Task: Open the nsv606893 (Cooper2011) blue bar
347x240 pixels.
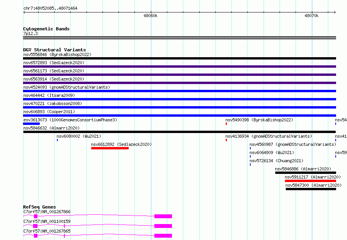Action: [x=179, y=116]
